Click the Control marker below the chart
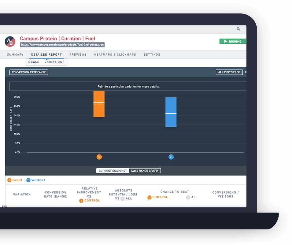Image resolution: width=292 pixels, height=245 pixels. click(99, 157)
